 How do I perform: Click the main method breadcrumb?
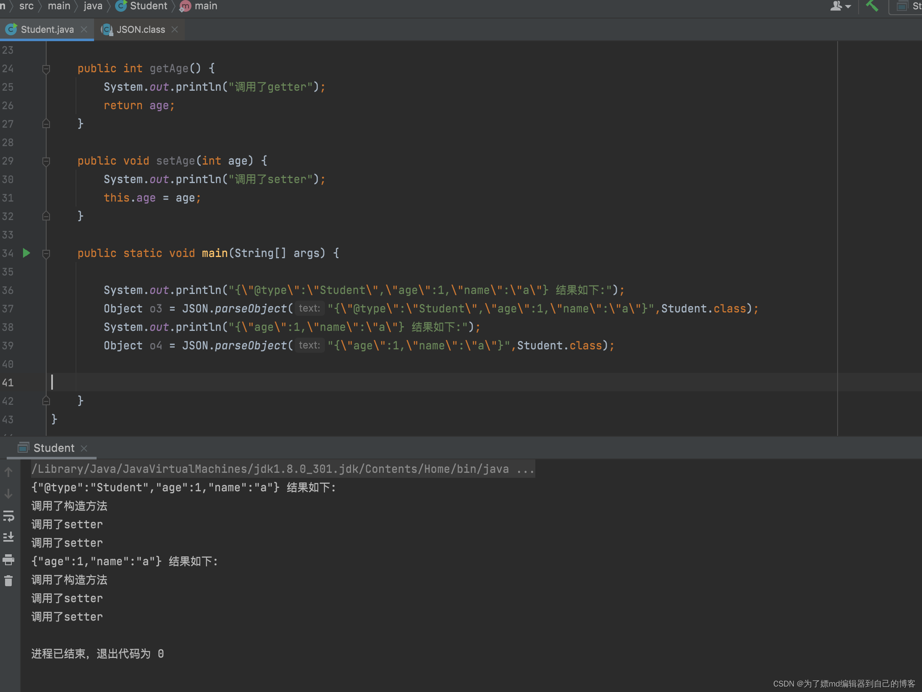coord(199,6)
